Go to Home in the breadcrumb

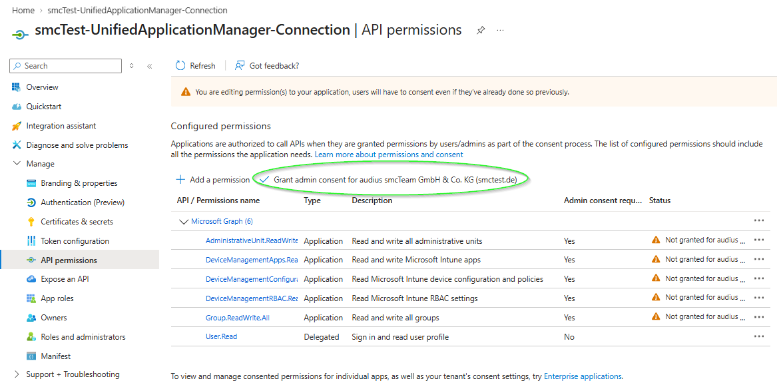coord(23,11)
